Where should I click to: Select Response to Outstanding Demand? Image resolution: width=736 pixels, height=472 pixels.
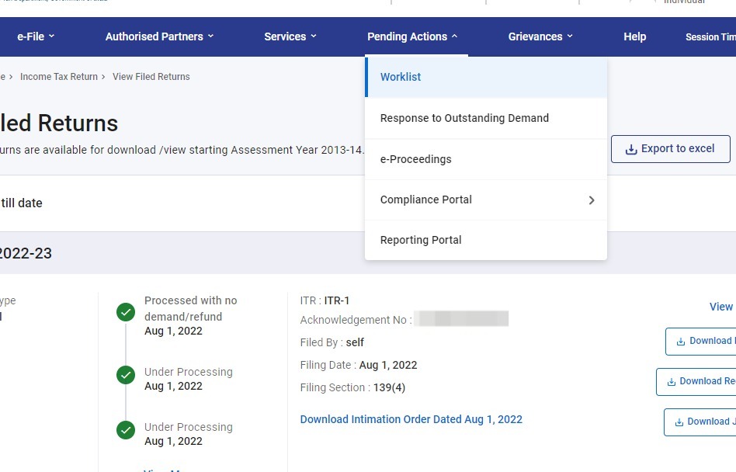click(x=464, y=118)
